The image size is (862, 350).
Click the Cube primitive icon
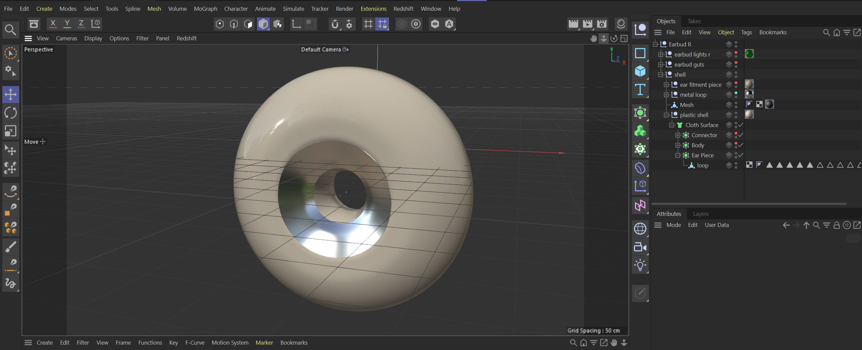coord(640,71)
